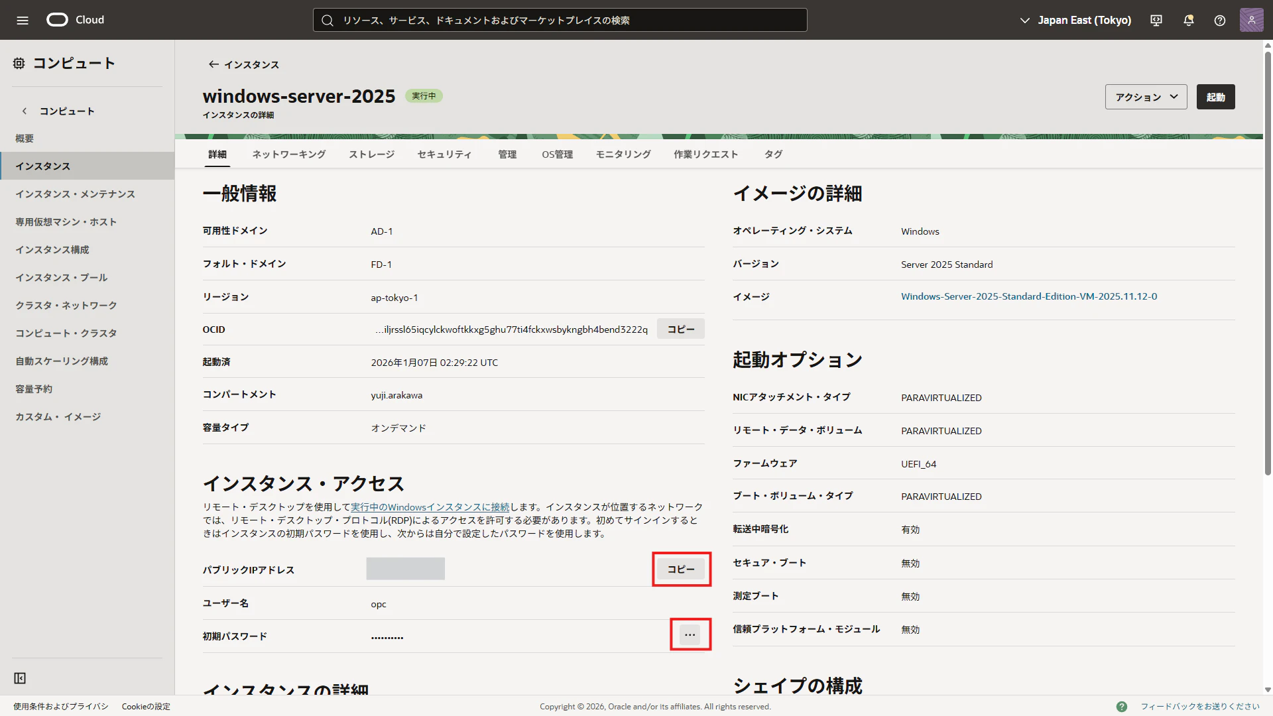Open the user profile avatar menu

point(1252,20)
